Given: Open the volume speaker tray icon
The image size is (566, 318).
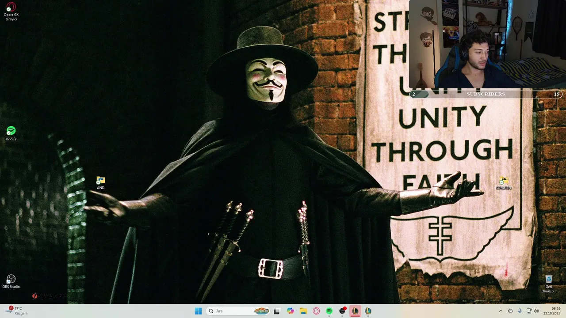Looking at the screenshot, I should [536, 311].
